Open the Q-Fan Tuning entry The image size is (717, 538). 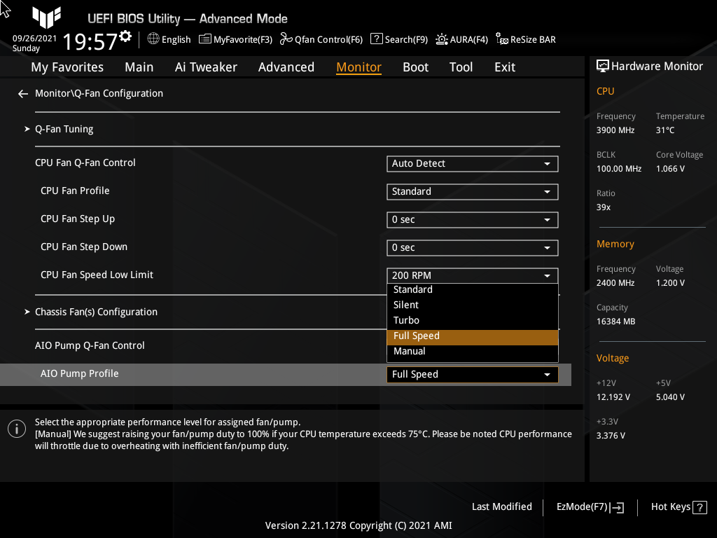pyautogui.click(x=64, y=129)
